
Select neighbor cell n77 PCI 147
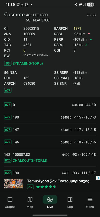point(50,130)
